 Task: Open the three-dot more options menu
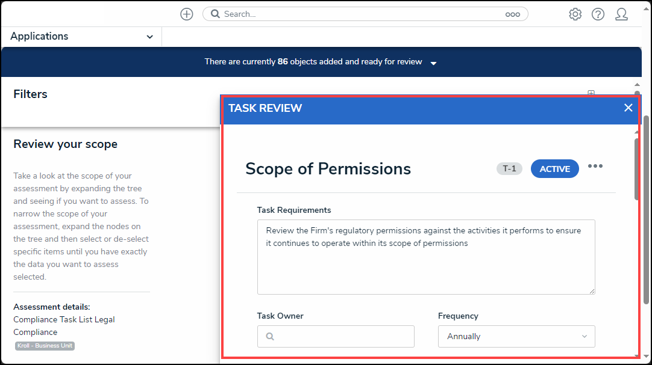[595, 167]
